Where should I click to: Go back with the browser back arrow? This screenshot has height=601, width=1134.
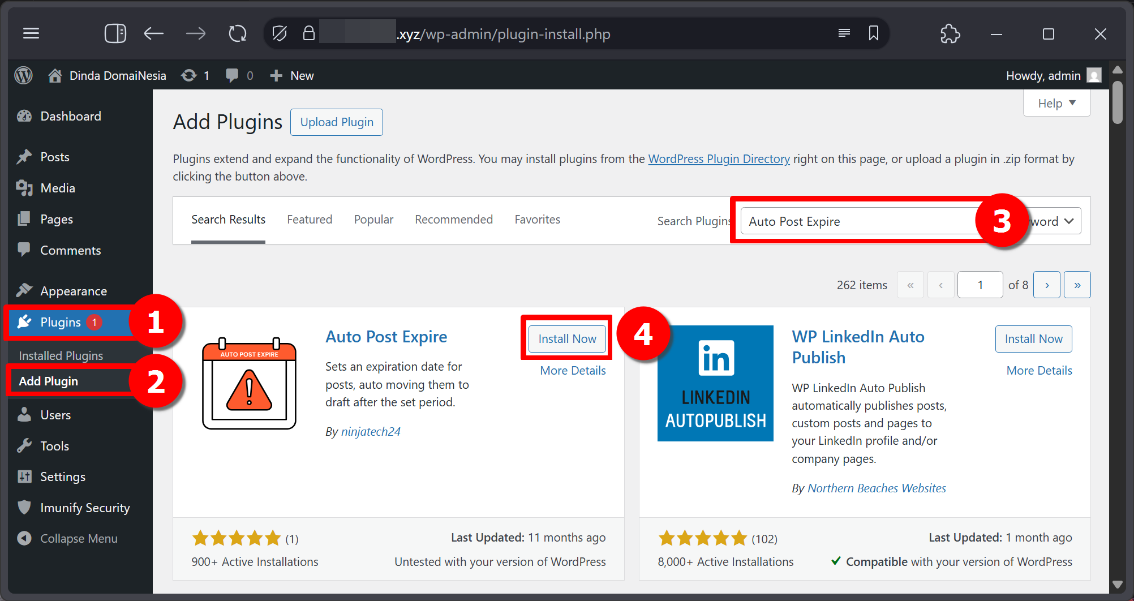pyautogui.click(x=153, y=34)
